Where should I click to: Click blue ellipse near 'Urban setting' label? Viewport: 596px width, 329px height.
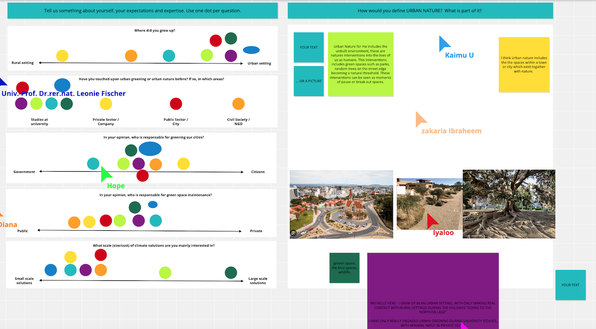click(251, 50)
